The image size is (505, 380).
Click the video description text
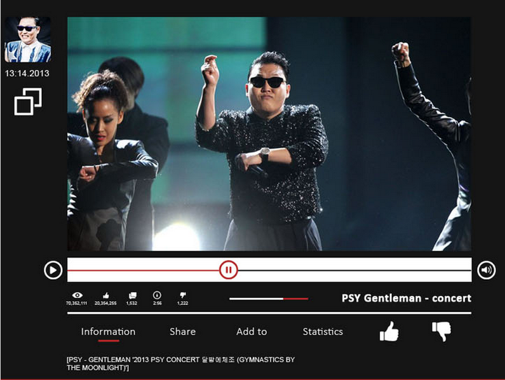tap(180, 363)
